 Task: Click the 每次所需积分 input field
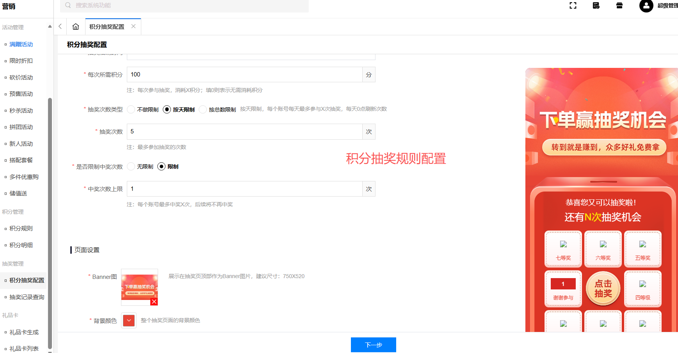[245, 75]
